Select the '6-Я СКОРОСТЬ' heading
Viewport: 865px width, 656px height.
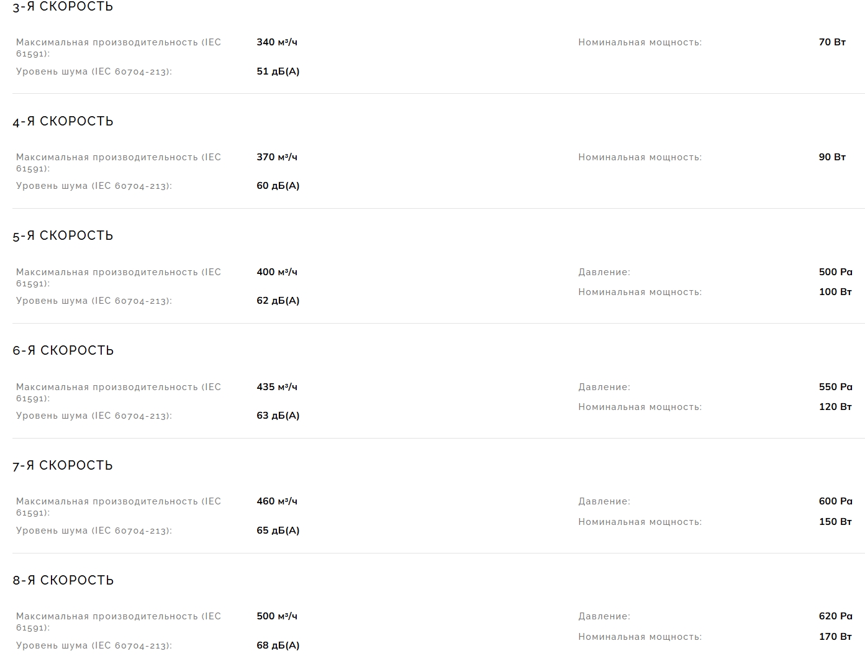63,351
